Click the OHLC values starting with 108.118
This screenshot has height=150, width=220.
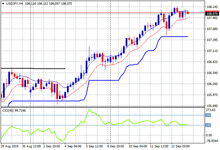click(x=49, y=4)
